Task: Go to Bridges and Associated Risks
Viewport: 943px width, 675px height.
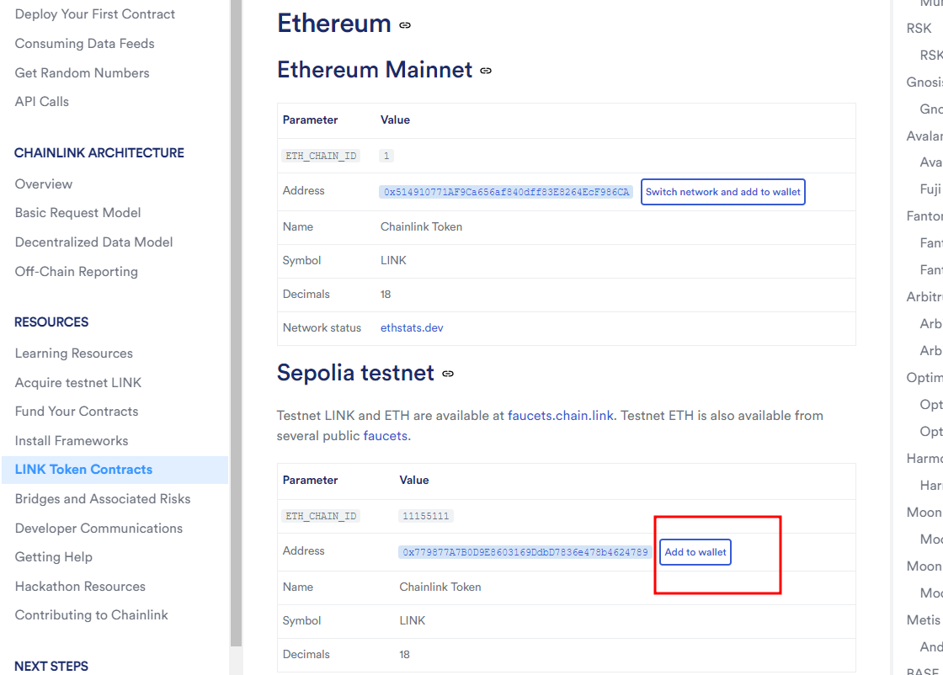Action: click(103, 499)
